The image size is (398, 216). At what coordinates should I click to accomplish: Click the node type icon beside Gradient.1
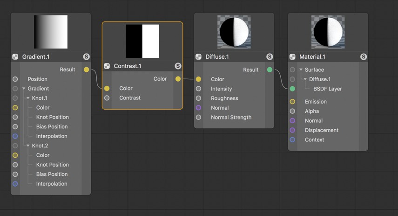pos(15,57)
